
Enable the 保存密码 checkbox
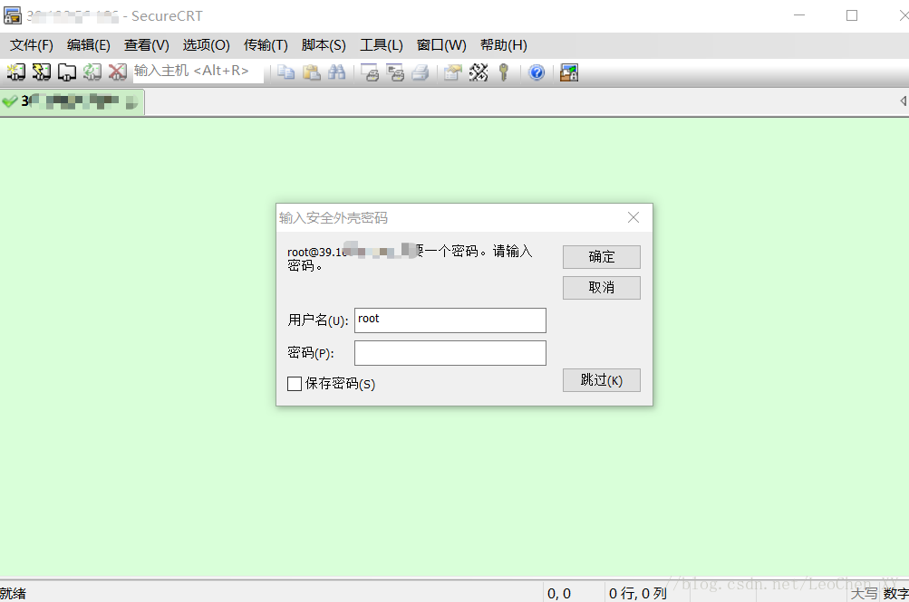coord(295,384)
